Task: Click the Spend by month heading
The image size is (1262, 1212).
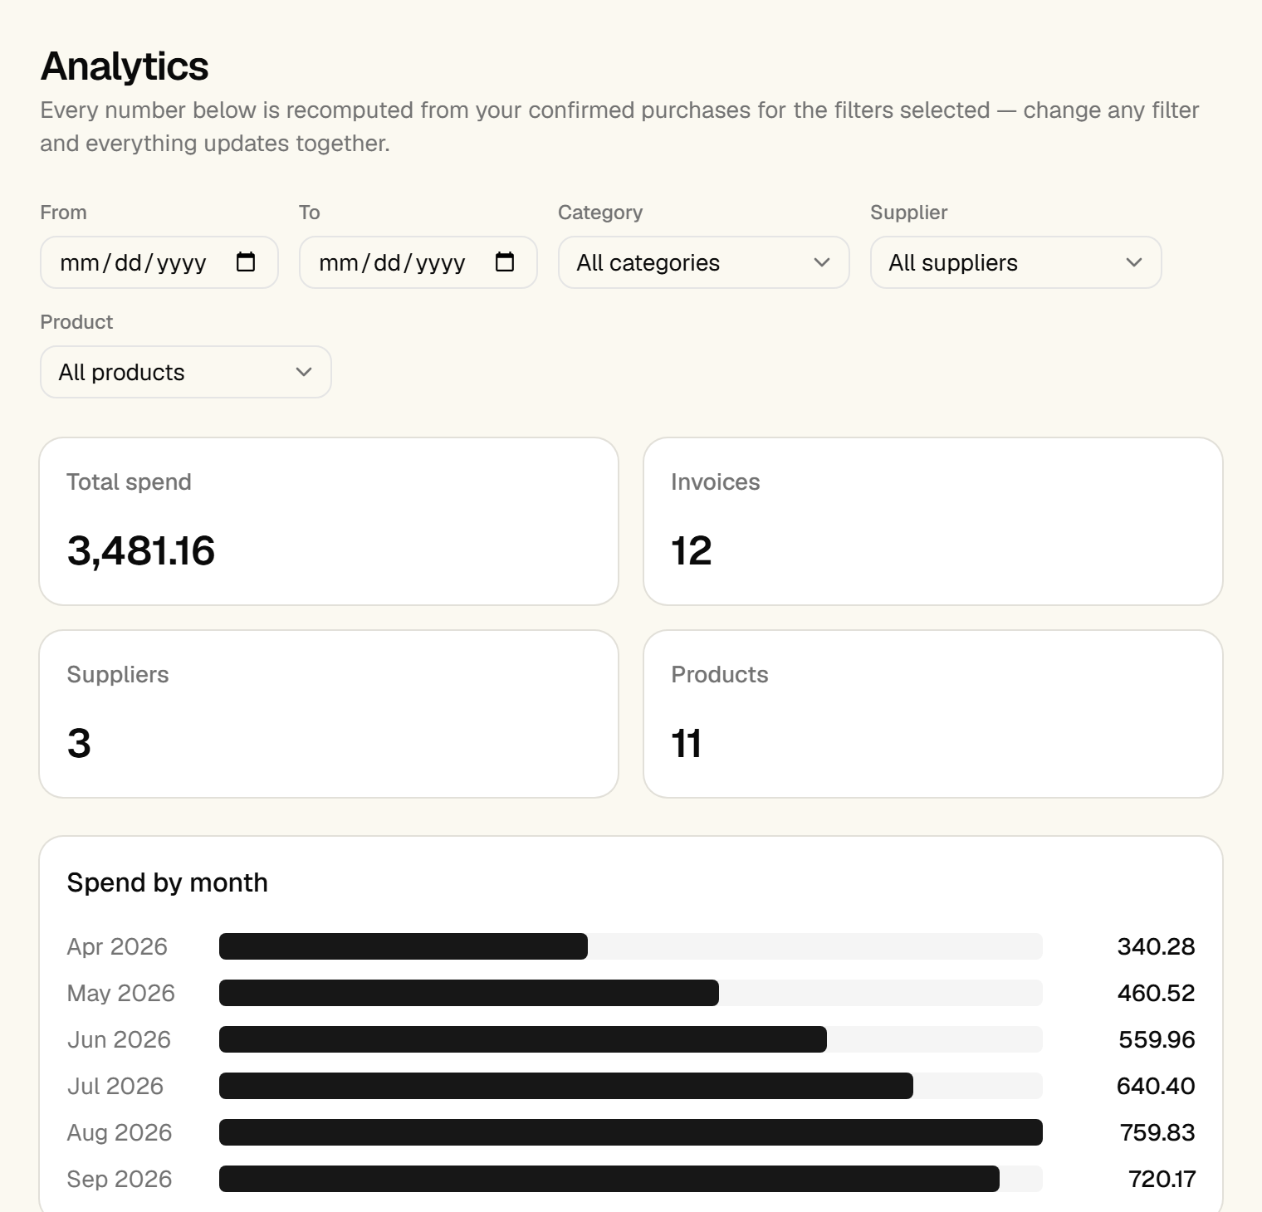Action: pos(167,882)
